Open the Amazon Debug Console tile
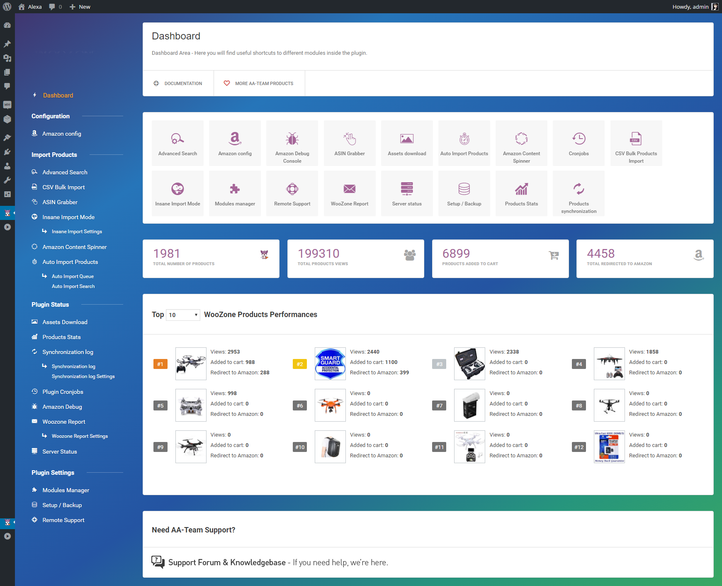Screen dimensions: 722x586 pyautogui.click(x=292, y=143)
